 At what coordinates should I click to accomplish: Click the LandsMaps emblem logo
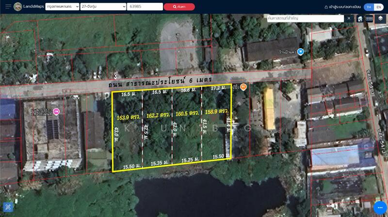(x=18, y=6)
